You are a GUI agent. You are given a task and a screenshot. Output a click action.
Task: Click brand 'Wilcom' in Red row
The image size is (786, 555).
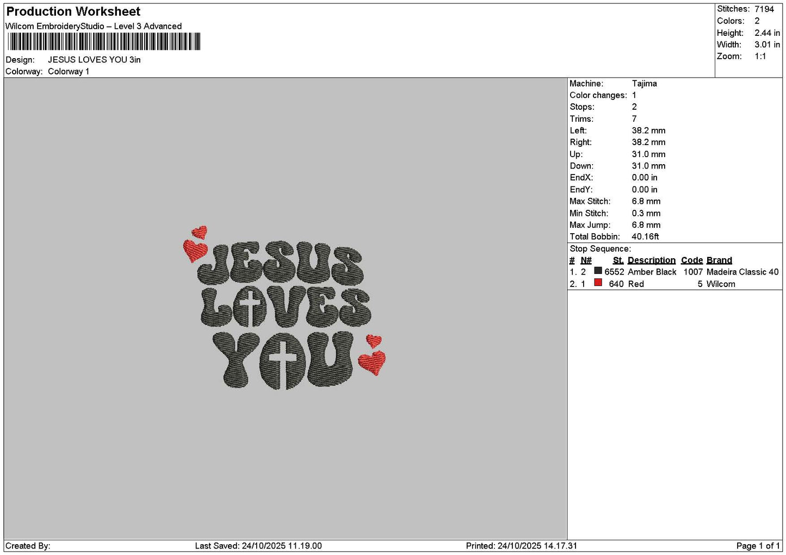tap(721, 284)
